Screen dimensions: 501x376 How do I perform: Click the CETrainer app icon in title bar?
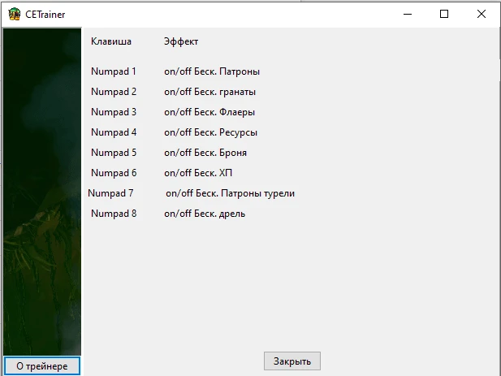point(15,15)
